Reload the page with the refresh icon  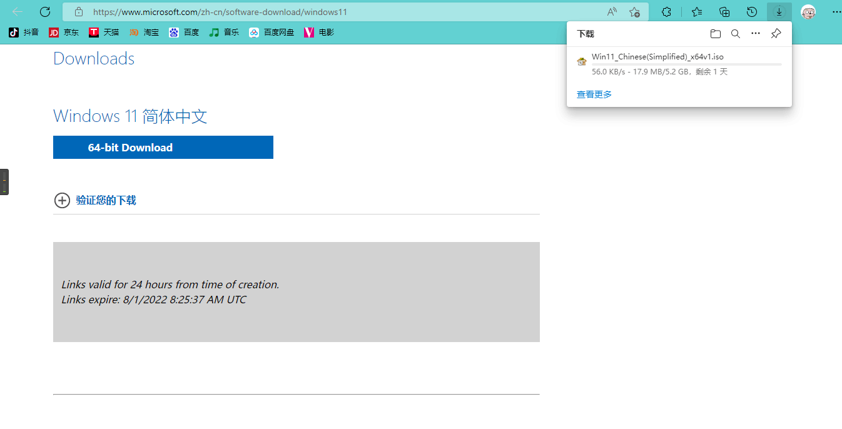pos(45,12)
